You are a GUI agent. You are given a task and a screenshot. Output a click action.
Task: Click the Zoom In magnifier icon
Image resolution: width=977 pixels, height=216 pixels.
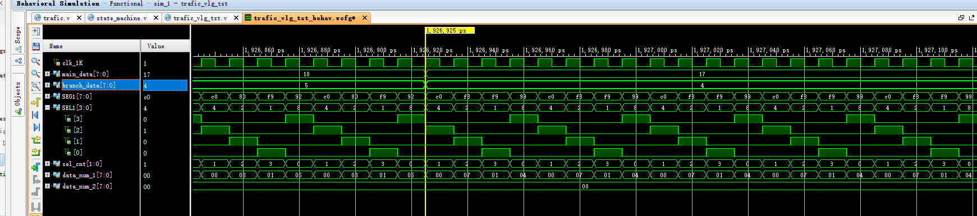36,61
